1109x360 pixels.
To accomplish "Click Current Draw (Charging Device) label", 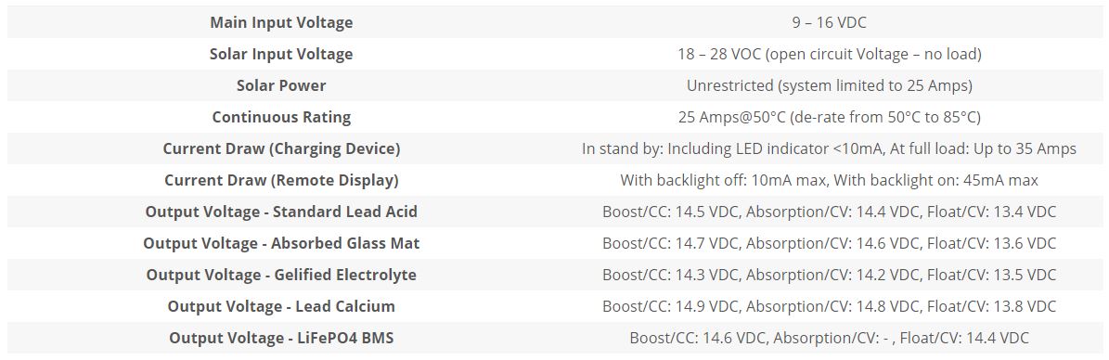I will [x=281, y=148].
